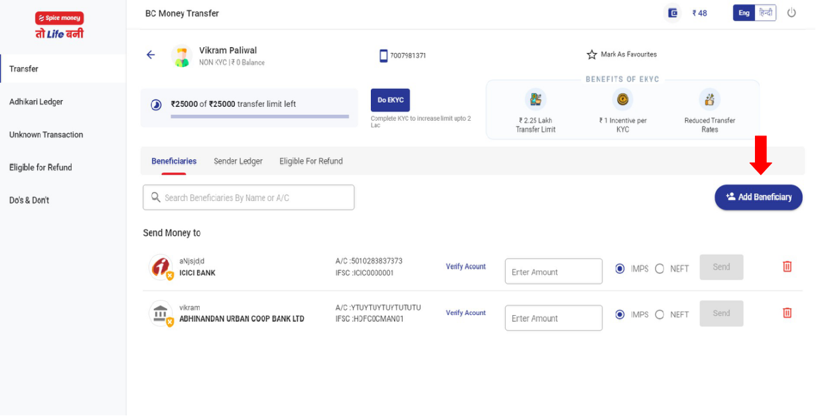The image size is (816, 416).
Task: Click Send for ABHINANDAN URBAN COOP row
Action: coord(721,313)
